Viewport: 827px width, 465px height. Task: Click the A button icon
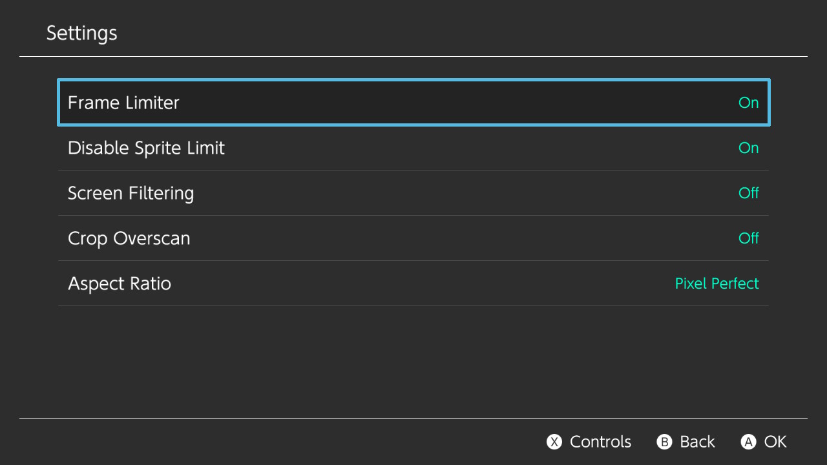point(748,442)
